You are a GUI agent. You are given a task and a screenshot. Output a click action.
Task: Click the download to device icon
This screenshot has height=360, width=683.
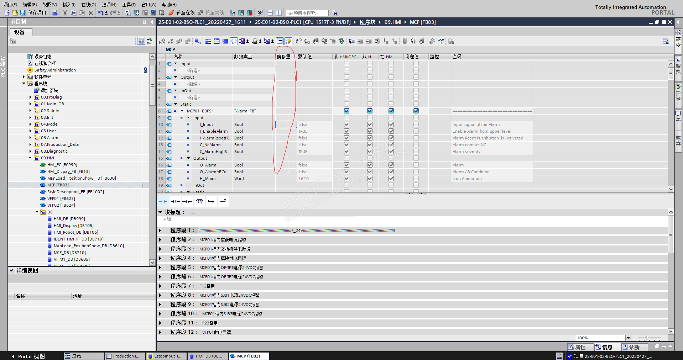point(136,13)
